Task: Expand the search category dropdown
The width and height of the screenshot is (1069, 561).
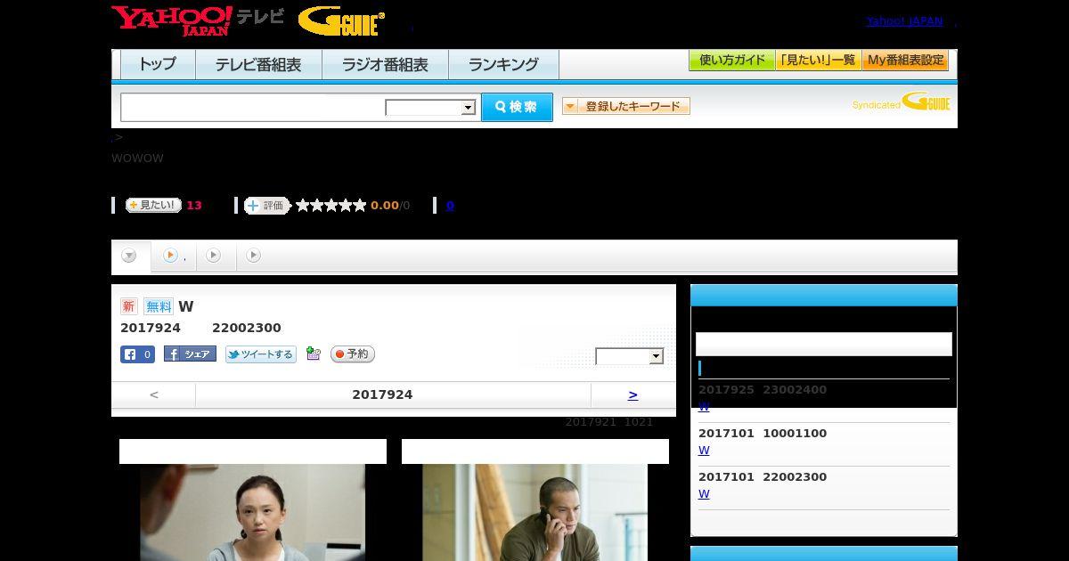Action: click(x=430, y=108)
